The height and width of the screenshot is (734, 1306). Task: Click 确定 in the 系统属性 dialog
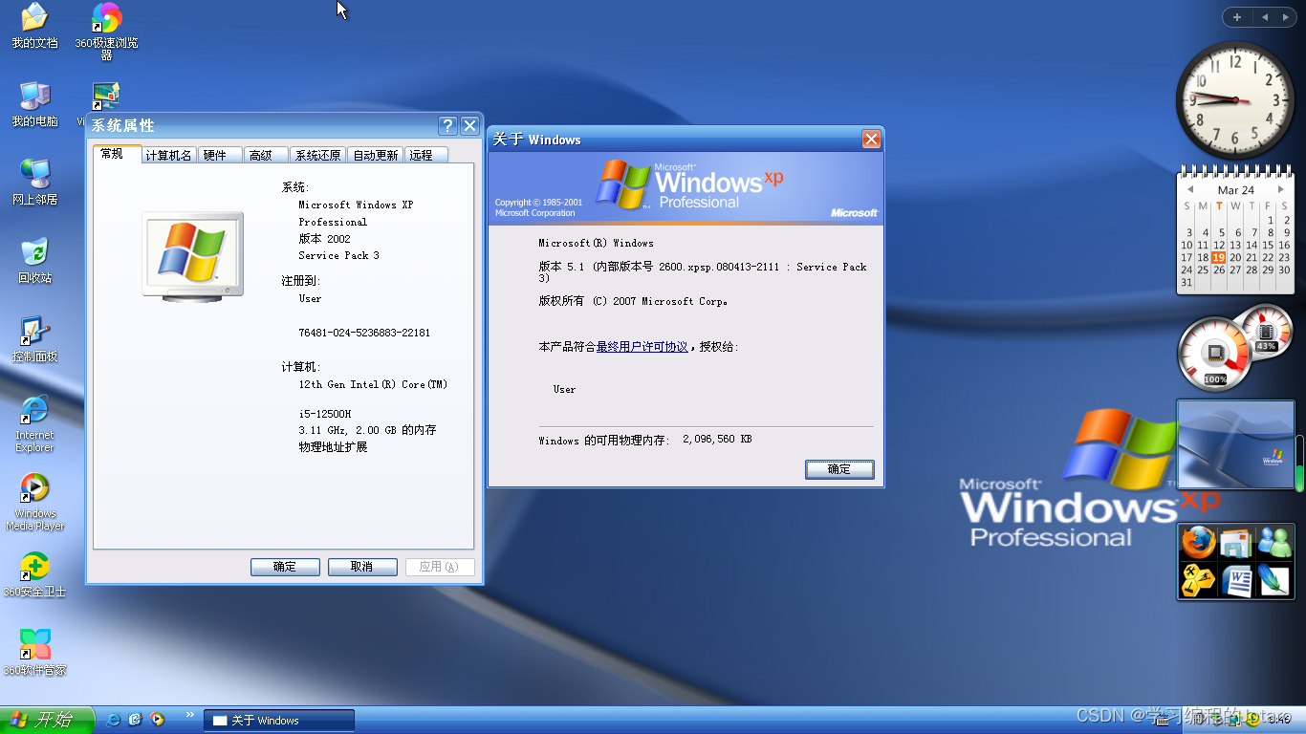[x=285, y=567]
